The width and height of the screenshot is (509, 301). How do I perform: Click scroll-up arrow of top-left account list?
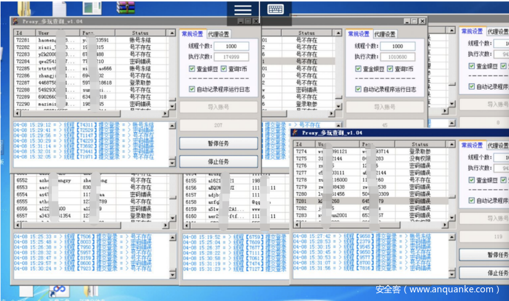point(171,33)
